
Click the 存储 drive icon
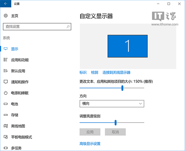(x=6, y=115)
